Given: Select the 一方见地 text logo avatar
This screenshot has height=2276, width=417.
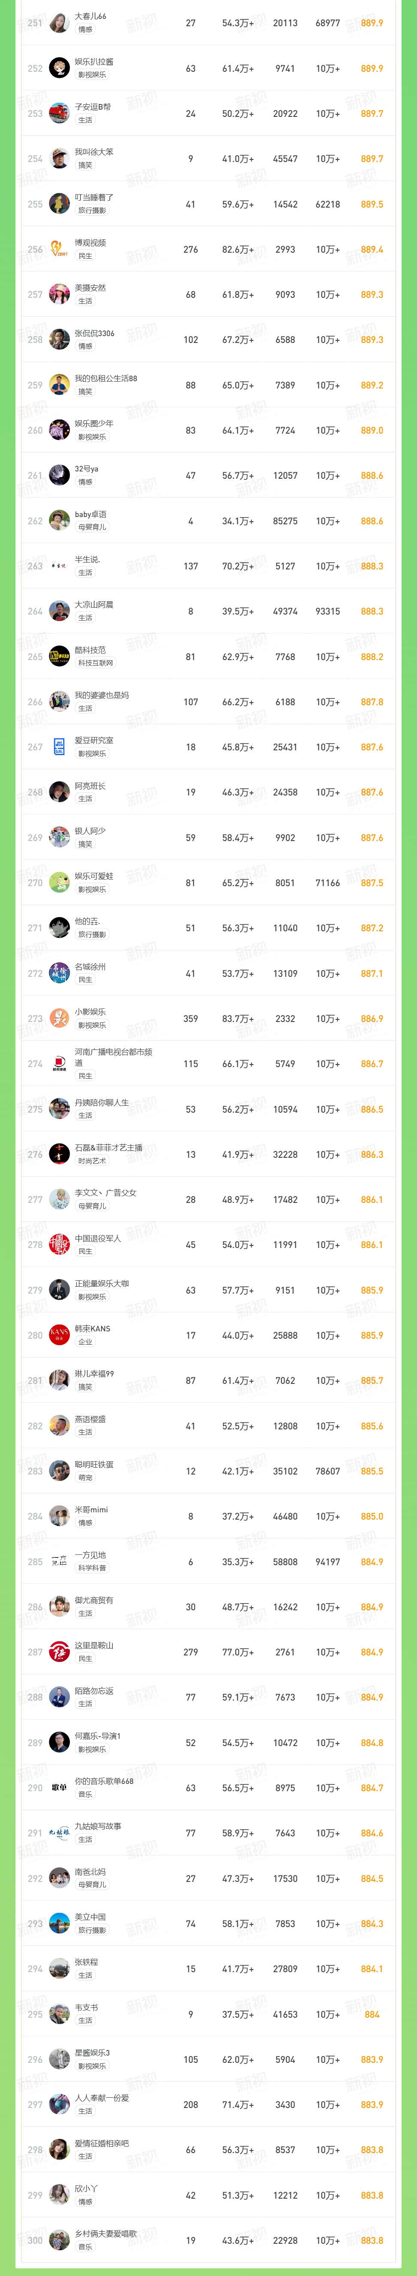Looking at the screenshot, I should click(59, 1561).
